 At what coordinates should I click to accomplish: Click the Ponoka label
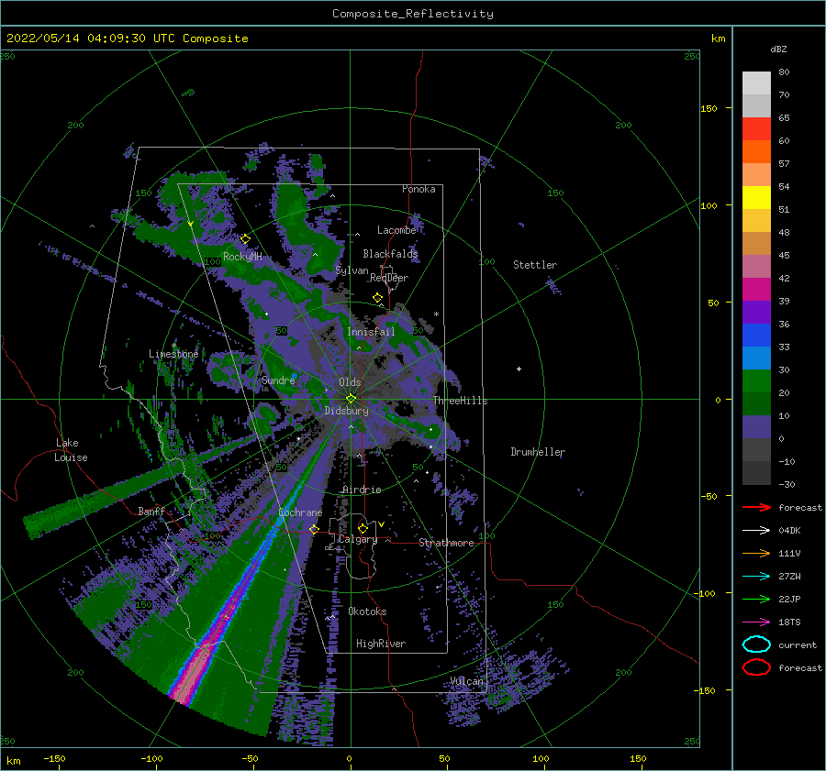click(419, 189)
